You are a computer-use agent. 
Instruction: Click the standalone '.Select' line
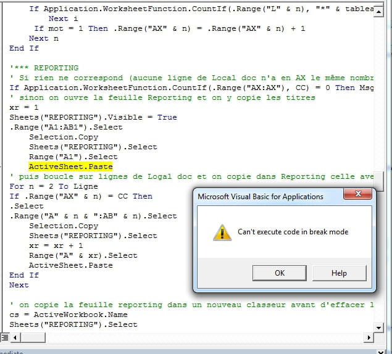(x=27, y=206)
